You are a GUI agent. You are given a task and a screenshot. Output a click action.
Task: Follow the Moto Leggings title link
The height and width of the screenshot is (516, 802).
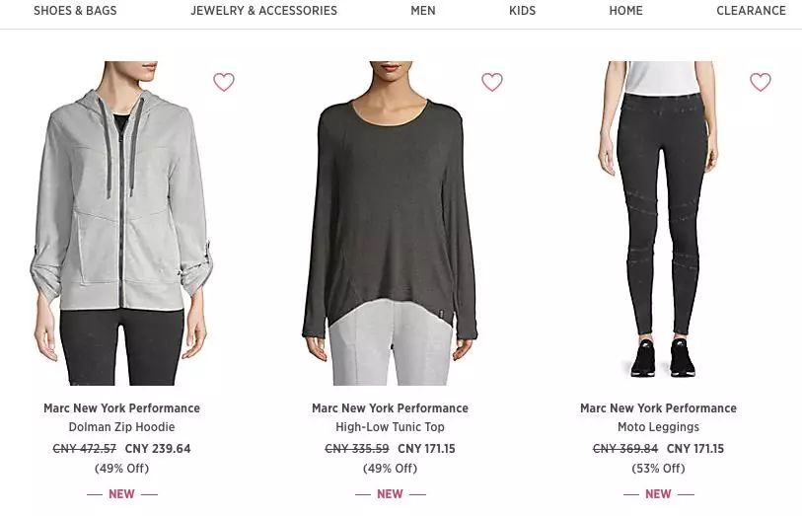pos(658,427)
